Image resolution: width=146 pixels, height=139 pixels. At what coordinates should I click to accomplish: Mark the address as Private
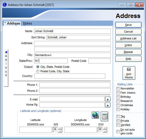pos(118,121)
